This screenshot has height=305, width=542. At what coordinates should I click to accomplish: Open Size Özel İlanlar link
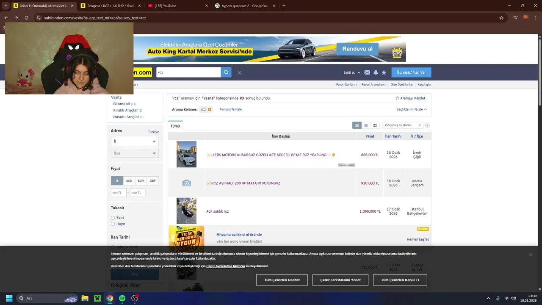[402, 85]
